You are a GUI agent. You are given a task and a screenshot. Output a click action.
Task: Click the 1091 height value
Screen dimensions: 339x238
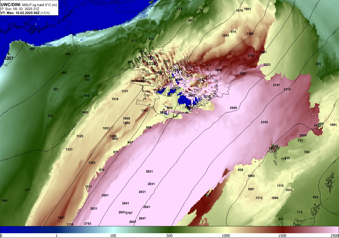pyautogui.click(x=333, y=125)
